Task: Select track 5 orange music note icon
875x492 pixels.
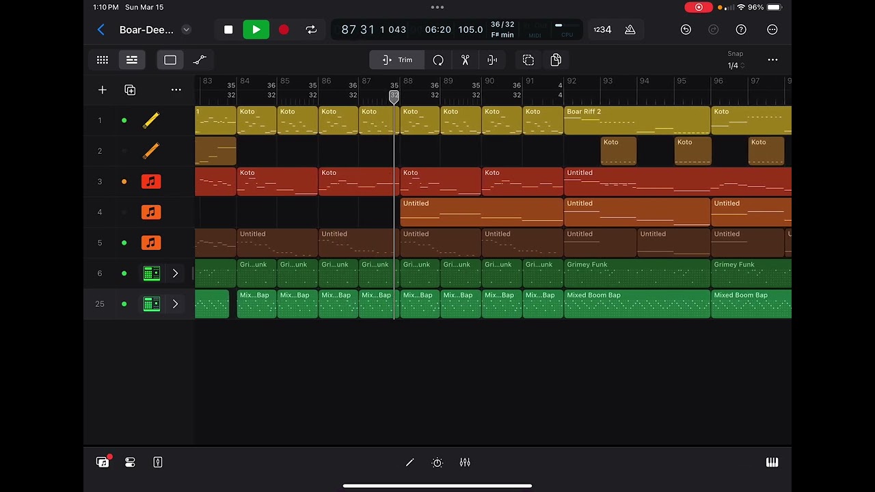Action: click(151, 243)
